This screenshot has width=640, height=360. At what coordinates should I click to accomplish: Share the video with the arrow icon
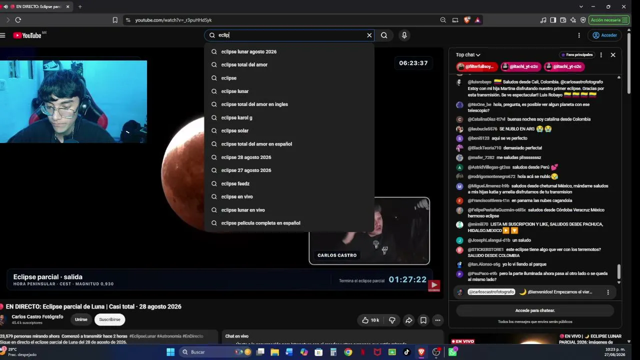[408, 320]
